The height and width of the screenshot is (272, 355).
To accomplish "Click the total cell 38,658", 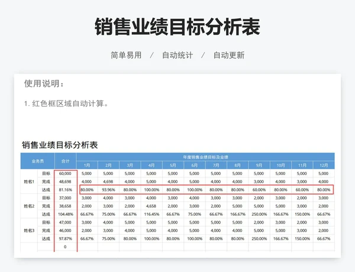I will [65, 206].
